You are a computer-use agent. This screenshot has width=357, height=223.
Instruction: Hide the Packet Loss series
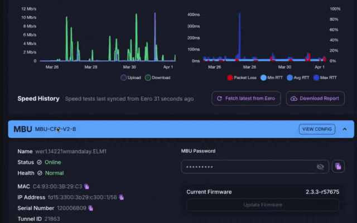coord(242,77)
